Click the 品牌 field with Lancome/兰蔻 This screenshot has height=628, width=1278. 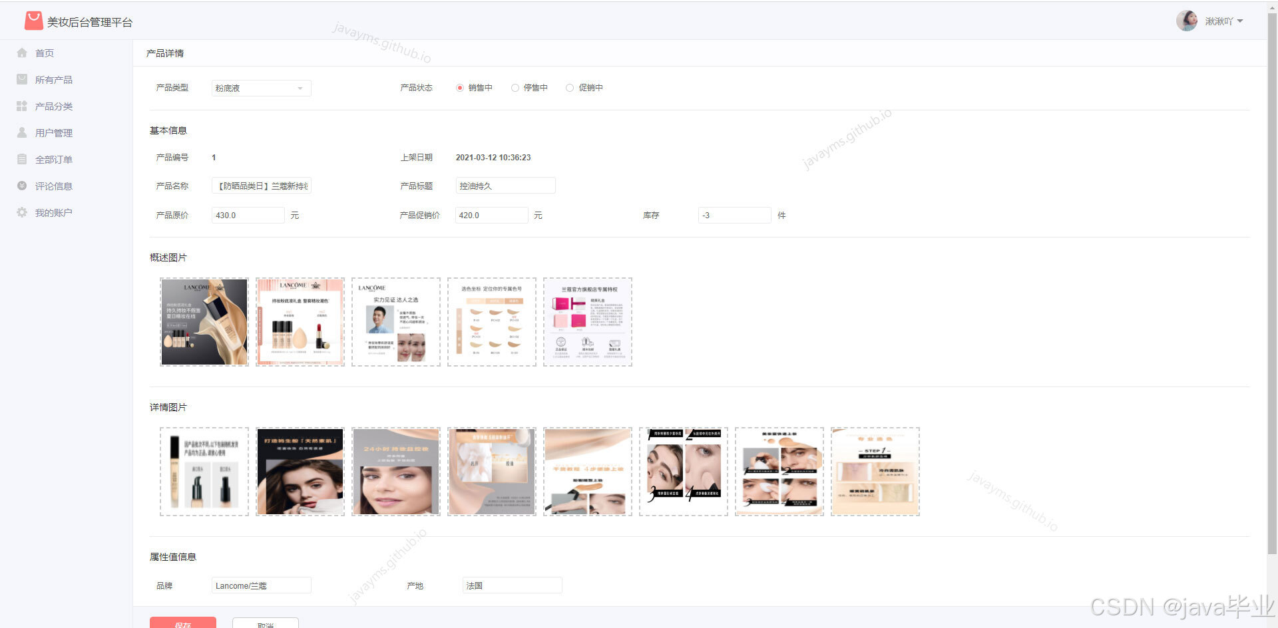[261, 585]
